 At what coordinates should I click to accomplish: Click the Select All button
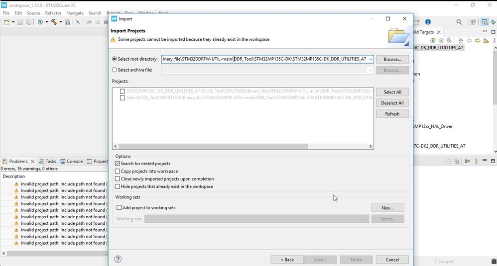click(392, 92)
